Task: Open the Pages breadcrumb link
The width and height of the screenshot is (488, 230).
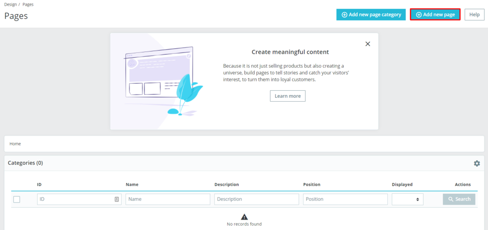Action: pyautogui.click(x=28, y=4)
